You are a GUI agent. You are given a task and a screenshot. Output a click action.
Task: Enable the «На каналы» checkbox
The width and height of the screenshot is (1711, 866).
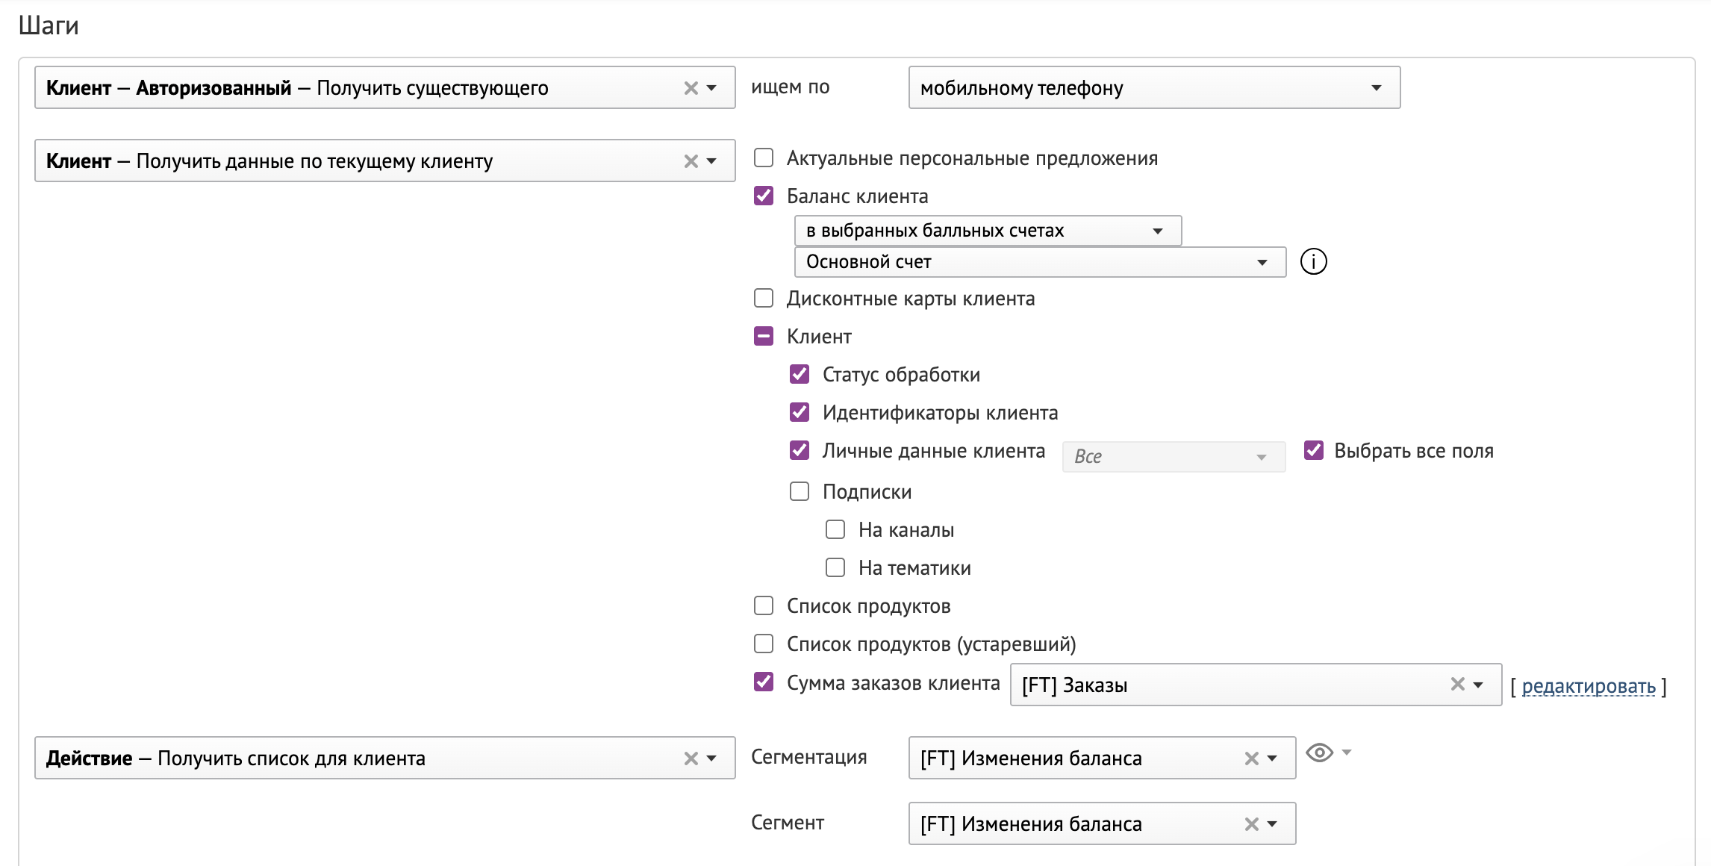835,529
